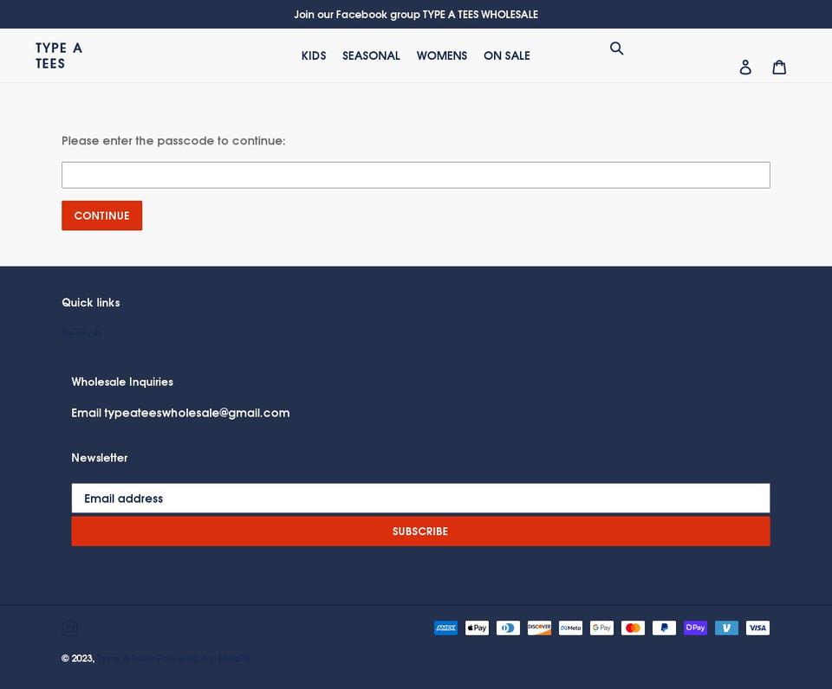Screen dimensions: 832x689
Task: Visit the Instagram icon in footer
Action: [69, 628]
